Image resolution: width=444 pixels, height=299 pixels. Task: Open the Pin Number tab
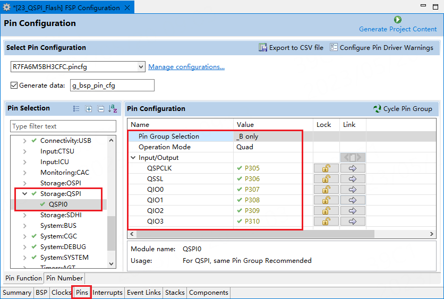[64, 278]
